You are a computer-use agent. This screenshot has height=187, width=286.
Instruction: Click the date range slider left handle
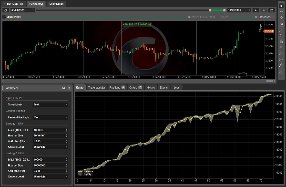coord(210,10)
